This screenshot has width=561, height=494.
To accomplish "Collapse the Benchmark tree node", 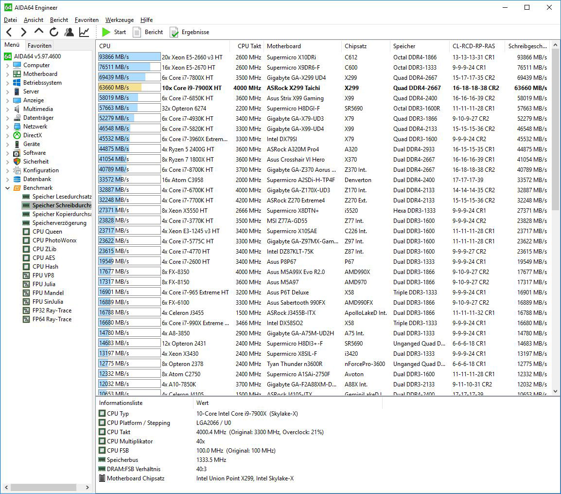I will 7,188.
